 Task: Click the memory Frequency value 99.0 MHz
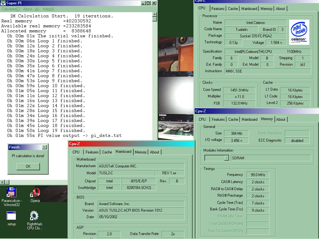click(x=258, y=175)
